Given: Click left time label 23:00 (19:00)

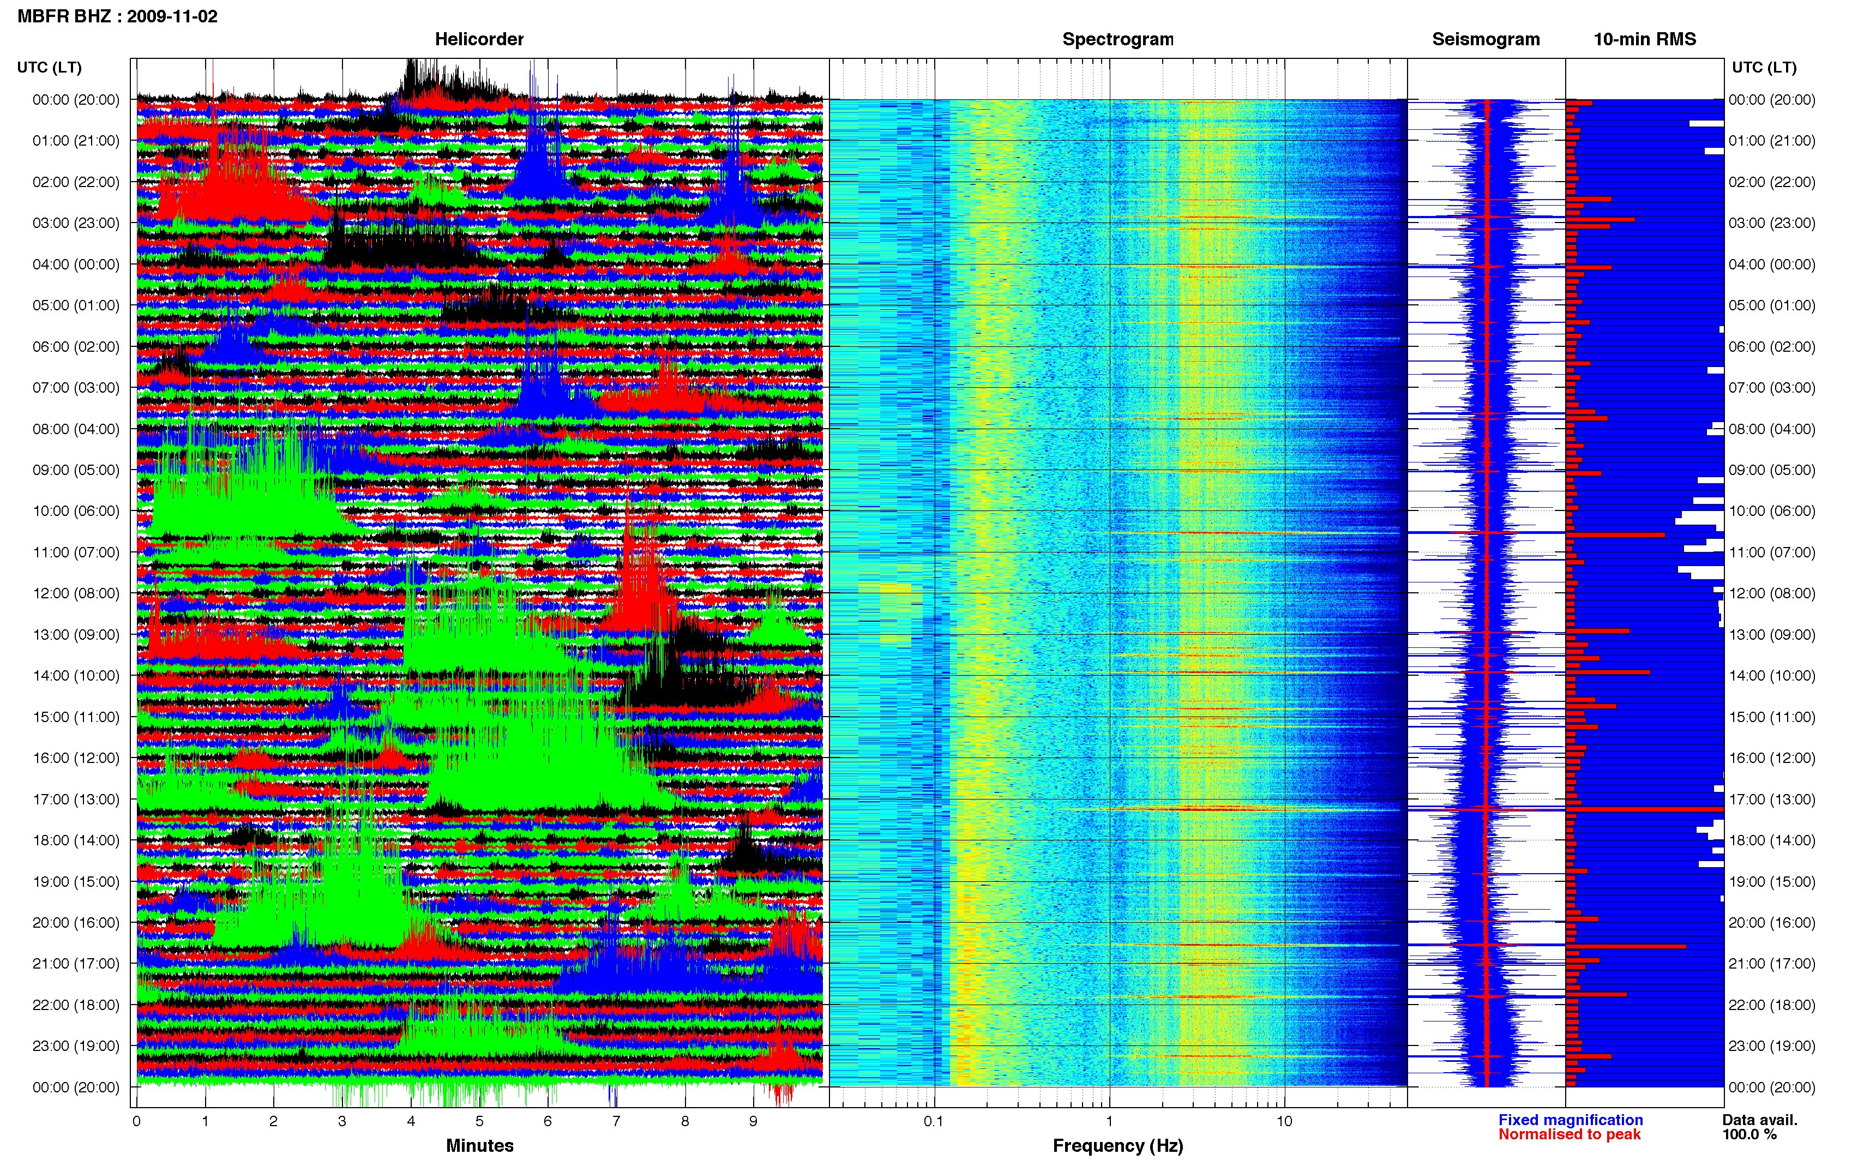Looking at the screenshot, I should [76, 1045].
